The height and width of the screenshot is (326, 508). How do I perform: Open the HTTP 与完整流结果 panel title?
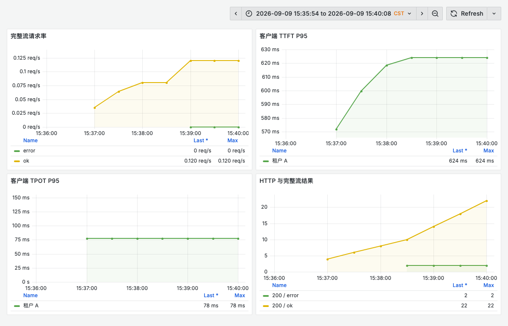(286, 181)
